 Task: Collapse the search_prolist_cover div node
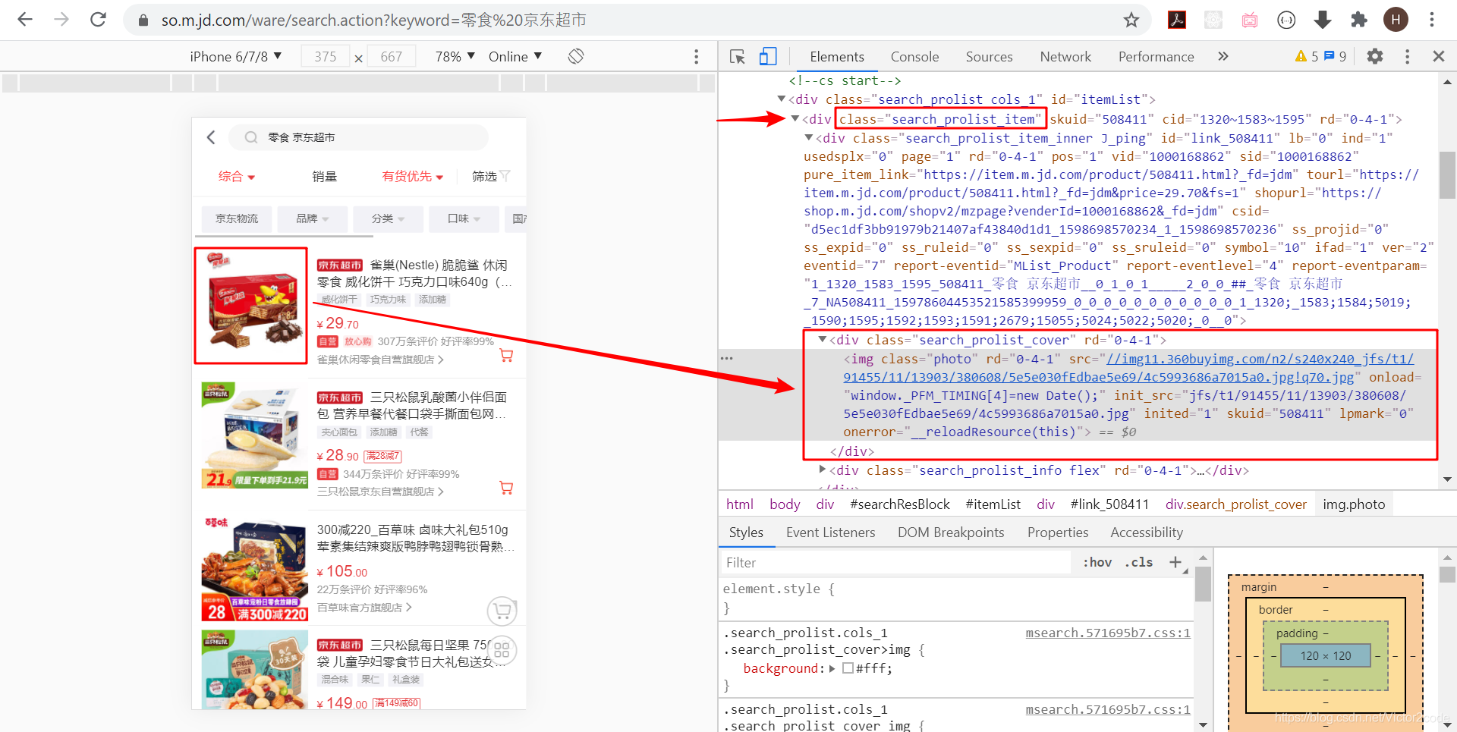point(823,340)
